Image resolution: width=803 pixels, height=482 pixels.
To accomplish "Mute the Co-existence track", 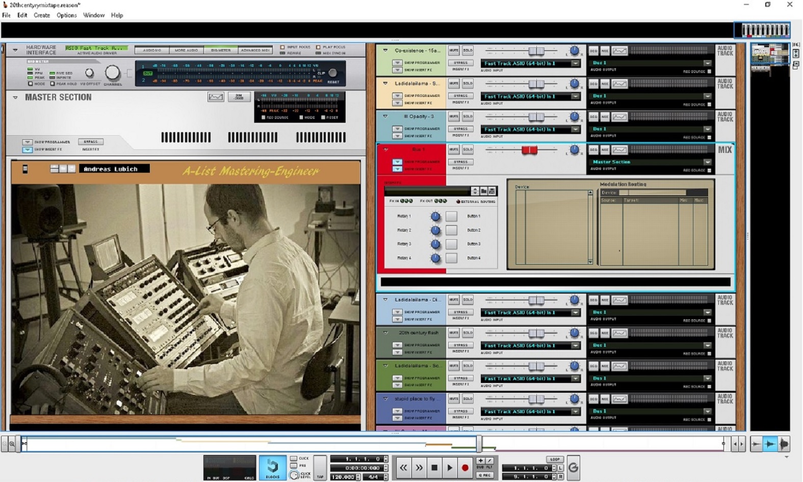I will coord(453,50).
